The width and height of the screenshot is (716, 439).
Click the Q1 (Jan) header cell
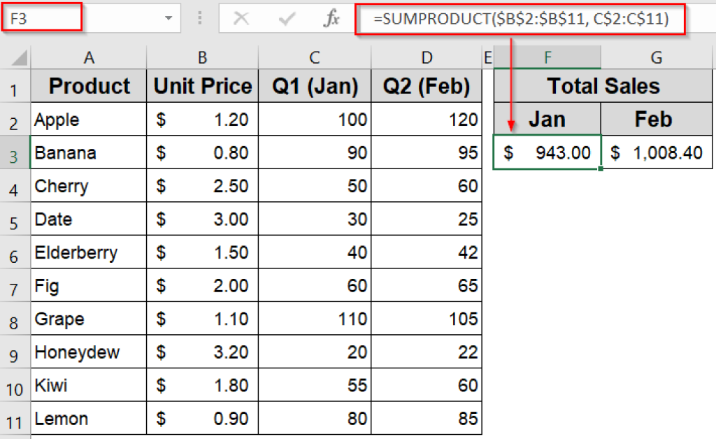pyautogui.click(x=314, y=85)
